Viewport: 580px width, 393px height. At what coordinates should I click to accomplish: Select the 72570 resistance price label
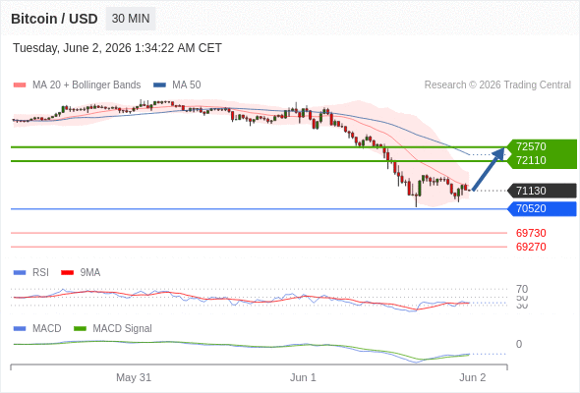click(x=531, y=146)
